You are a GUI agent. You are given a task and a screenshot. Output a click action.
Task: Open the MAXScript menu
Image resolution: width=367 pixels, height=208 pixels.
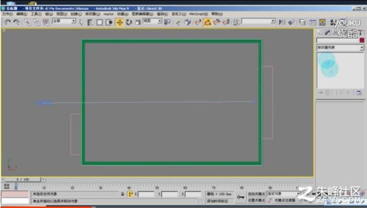(x=198, y=14)
